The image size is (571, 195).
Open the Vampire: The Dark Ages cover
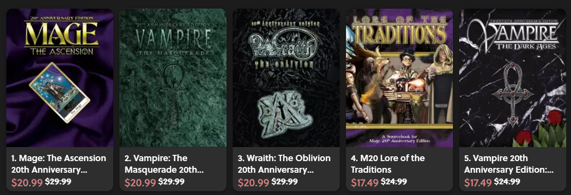coord(513,78)
